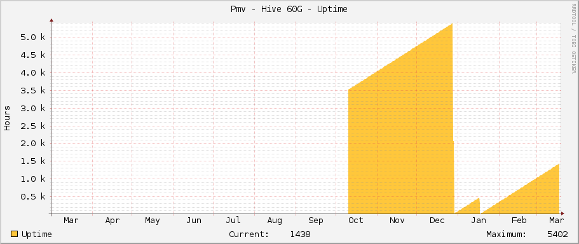
Task: Click the 1.5 k y-axis tick label
Action: tap(33, 161)
